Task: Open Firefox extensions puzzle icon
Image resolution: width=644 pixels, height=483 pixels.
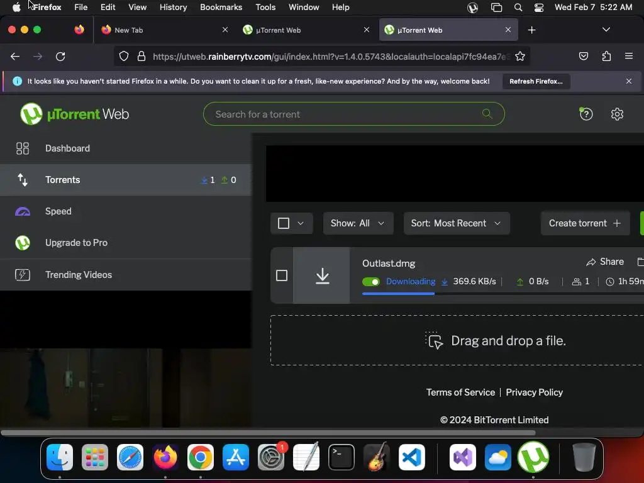Action: [606, 56]
